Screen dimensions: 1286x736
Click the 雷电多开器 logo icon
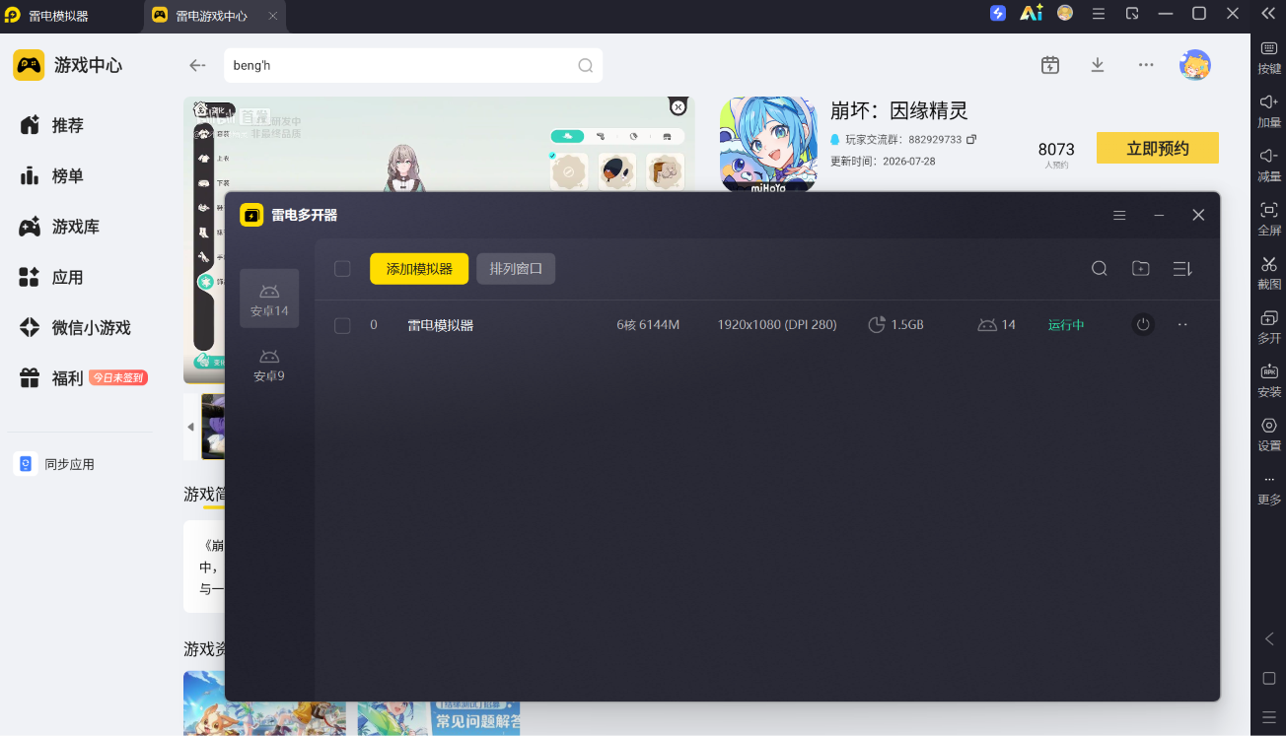tap(251, 215)
